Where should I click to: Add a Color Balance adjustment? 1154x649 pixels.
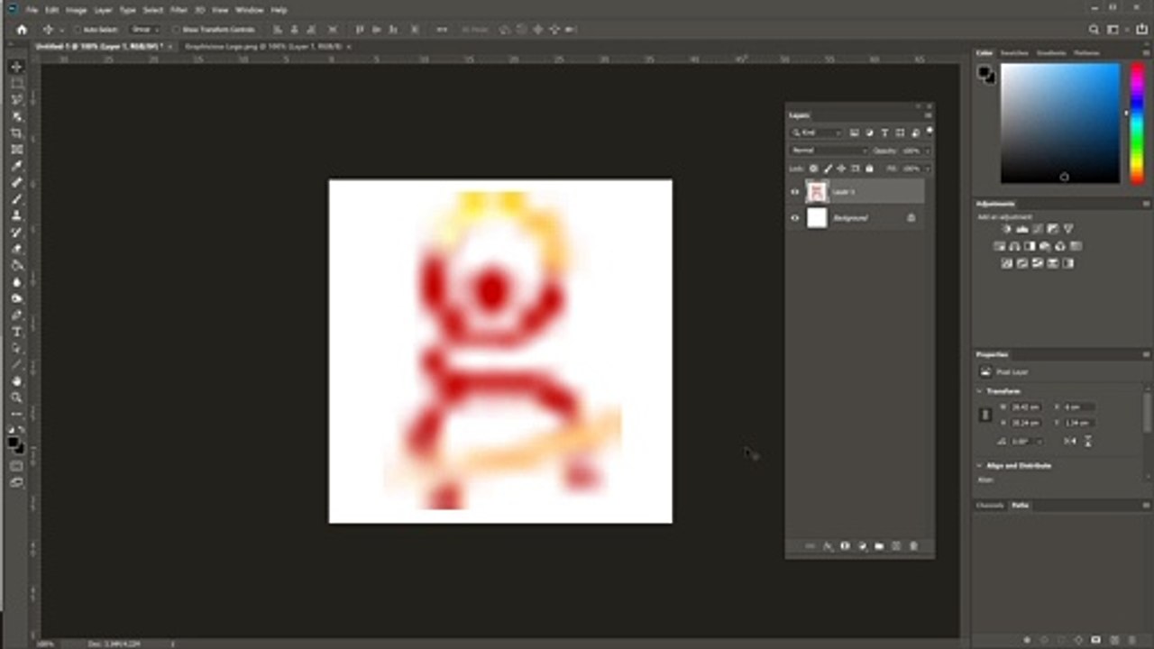pyautogui.click(x=1014, y=246)
